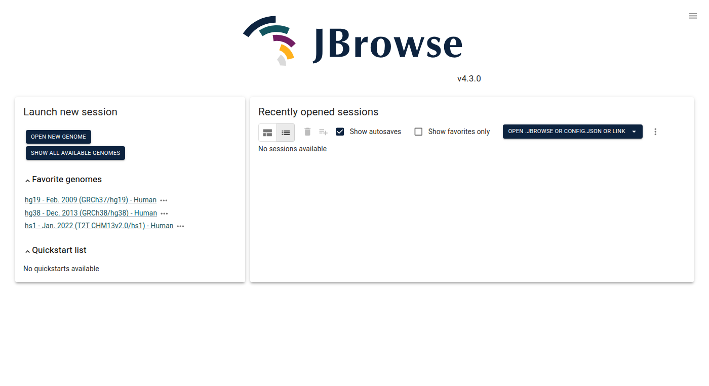This screenshot has height=386, width=709.
Task: Click the 'No quickstarts available' text
Action: coord(61,269)
